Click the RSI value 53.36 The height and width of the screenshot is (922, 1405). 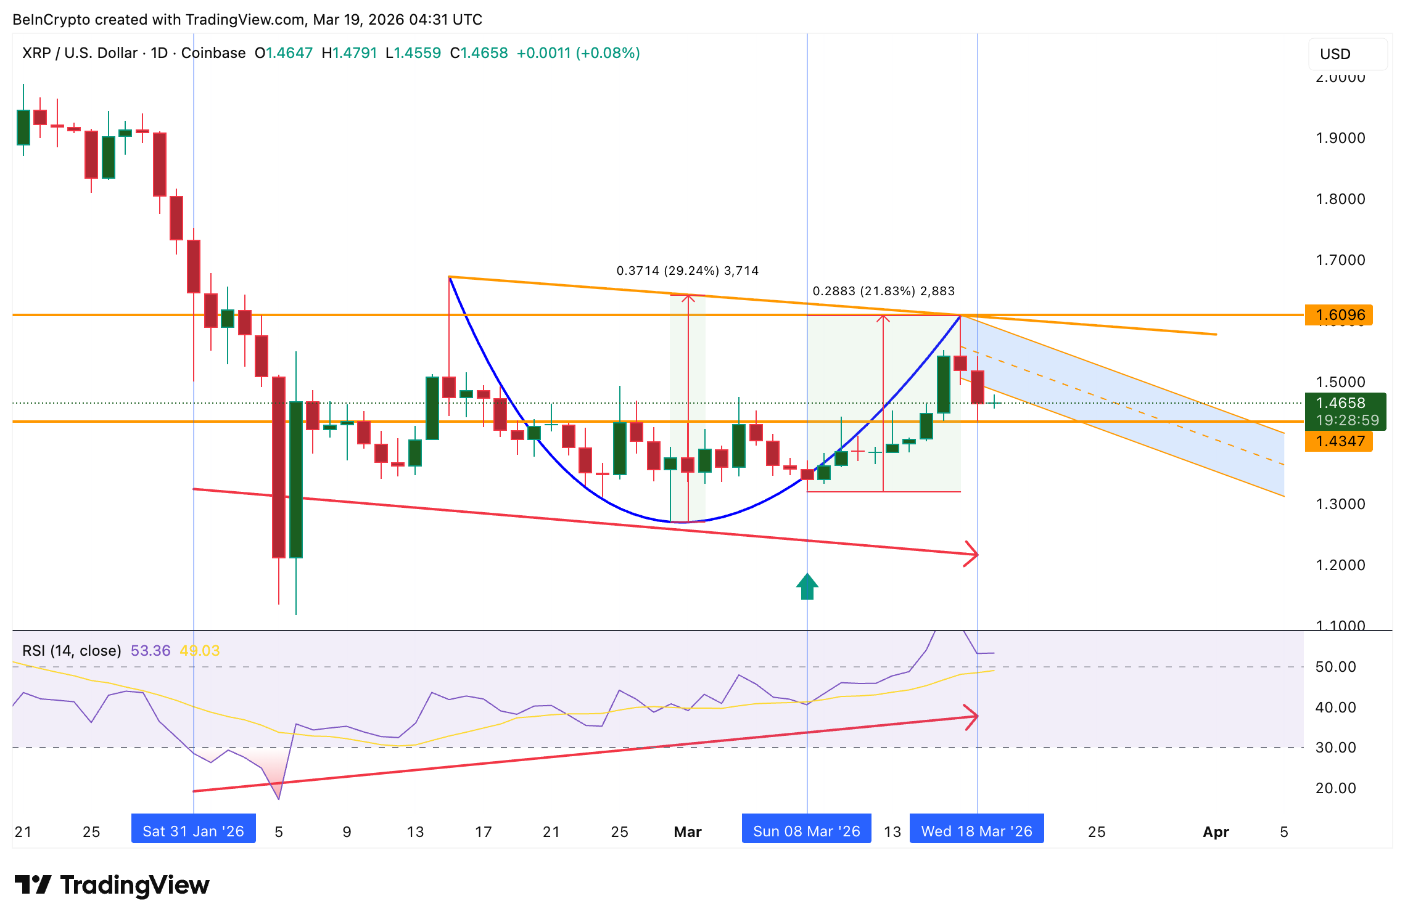pos(152,650)
